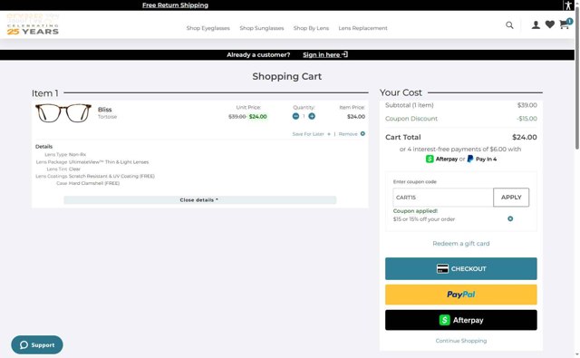
Task: Open the account profile icon
Action: pos(536,25)
